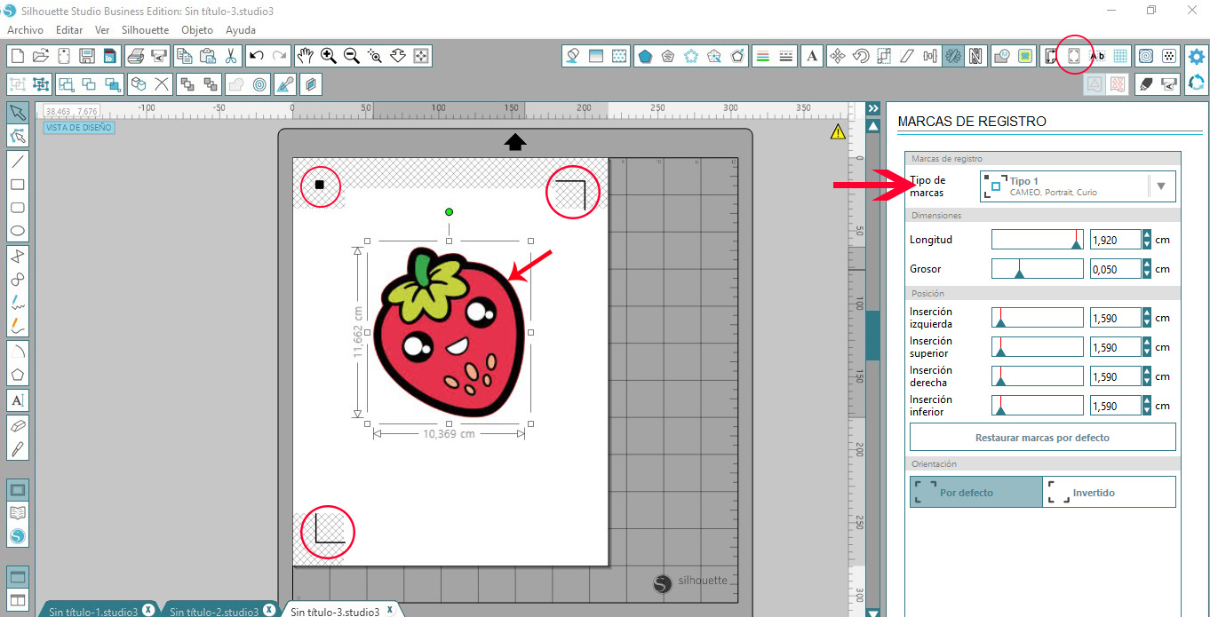This screenshot has height=617, width=1210.
Task: Select the Por defecto orientation option
Action: click(x=975, y=492)
